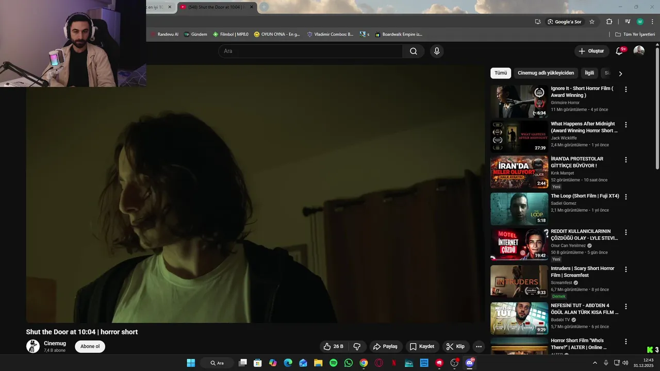The width and height of the screenshot is (660, 371).
Task: Close the Shut the Door tab
Action: pos(252,7)
